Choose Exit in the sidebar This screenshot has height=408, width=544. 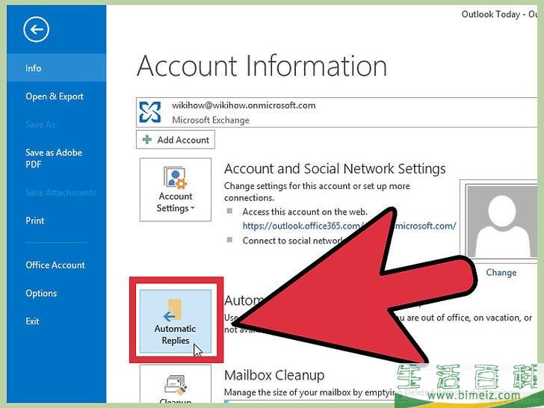point(32,321)
